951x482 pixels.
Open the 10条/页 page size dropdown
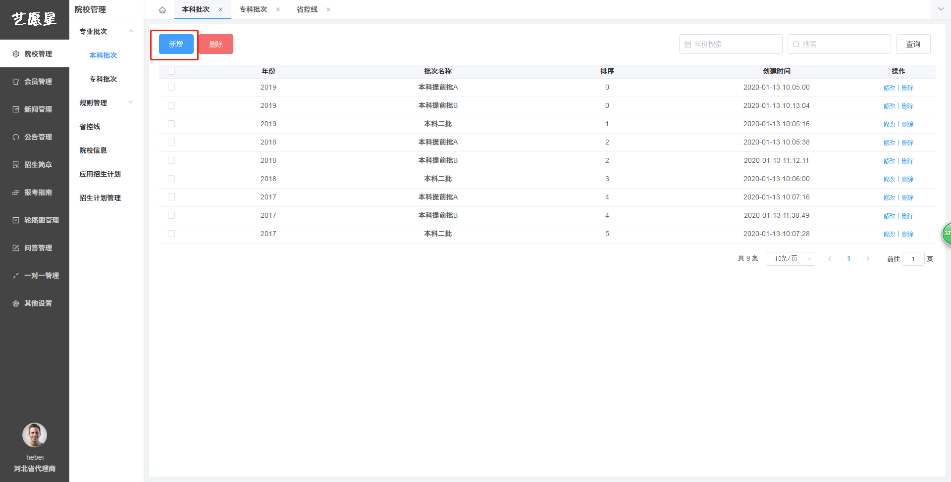(x=791, y=259)
